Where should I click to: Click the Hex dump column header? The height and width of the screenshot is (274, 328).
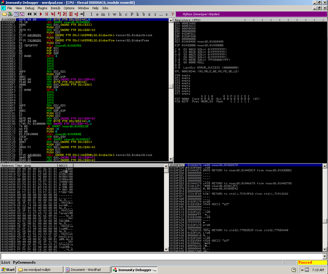point(37,165)
